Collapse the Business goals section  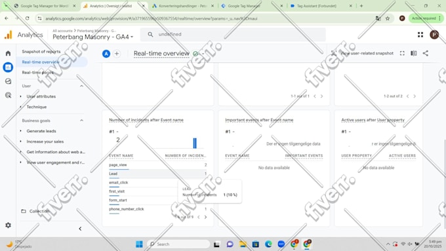81,121
